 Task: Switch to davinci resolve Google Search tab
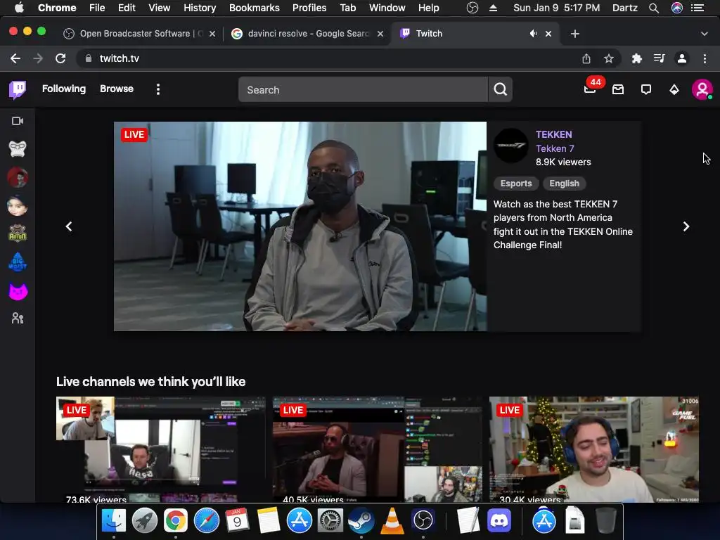coord(308,34)
